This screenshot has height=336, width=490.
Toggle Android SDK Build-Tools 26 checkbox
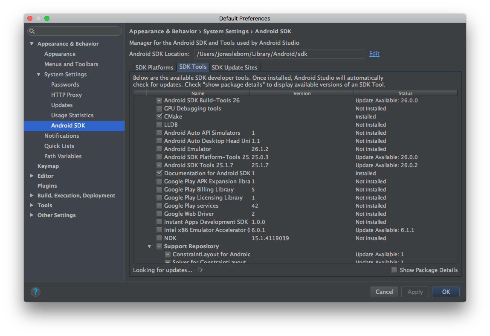(x=159, y=100)
